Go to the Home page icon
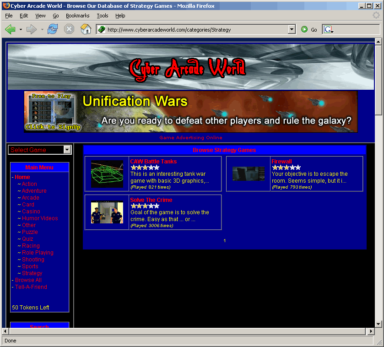This screenshot has height=347, width=384. [86, 29]
